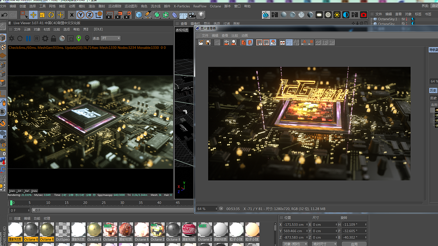Open the channel PT dropdown

[x=111, y=38]
